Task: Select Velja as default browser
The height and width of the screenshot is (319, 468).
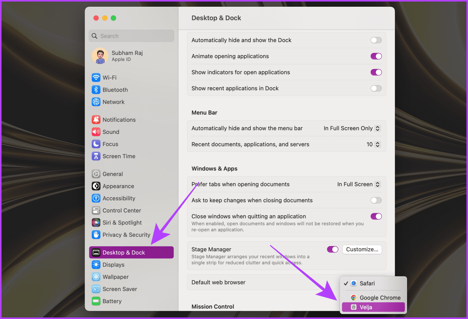Action: tap(373, 307)
